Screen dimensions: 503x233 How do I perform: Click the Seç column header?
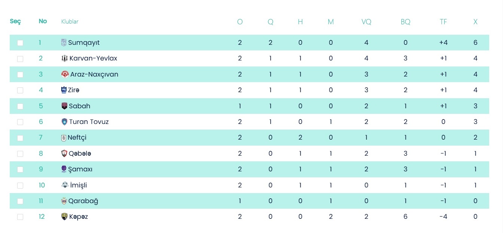pos(15,21)
